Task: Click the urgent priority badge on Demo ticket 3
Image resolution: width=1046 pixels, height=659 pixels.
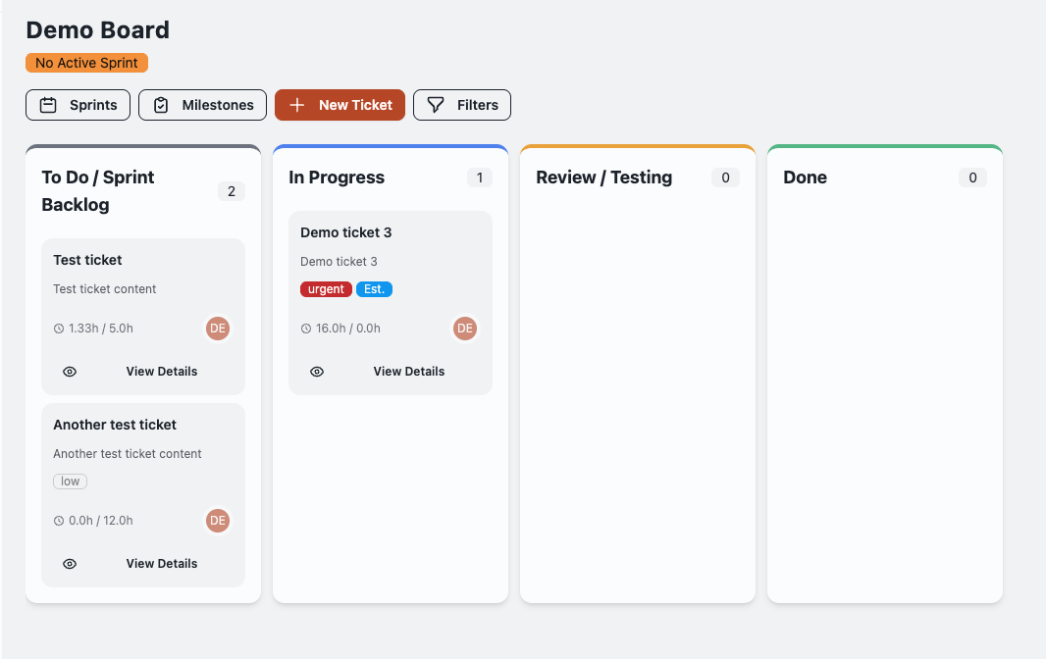Action: click(x=326, y=288)
